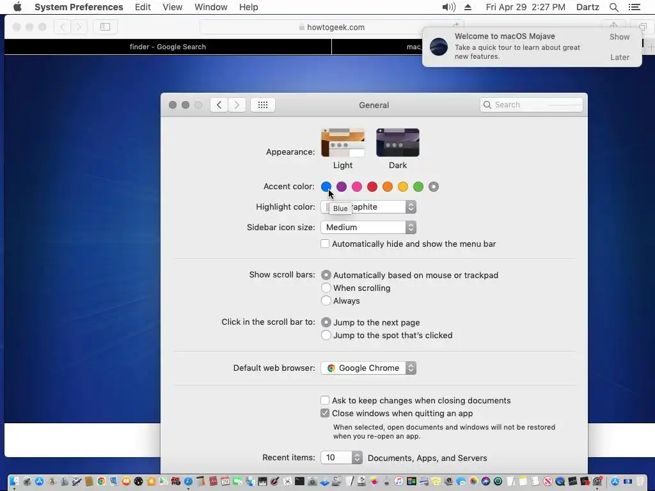Choose Dark appearance thumbnail

point(398,143)
